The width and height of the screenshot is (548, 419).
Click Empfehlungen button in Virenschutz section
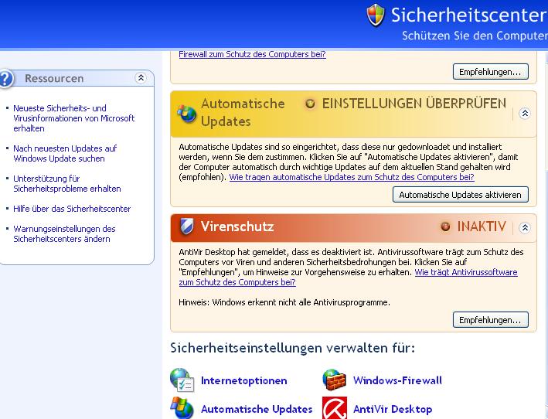click(x=490, y=320)
